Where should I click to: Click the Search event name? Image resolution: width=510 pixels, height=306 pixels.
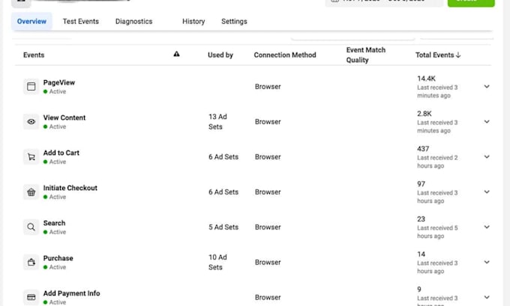click(54, 223)
